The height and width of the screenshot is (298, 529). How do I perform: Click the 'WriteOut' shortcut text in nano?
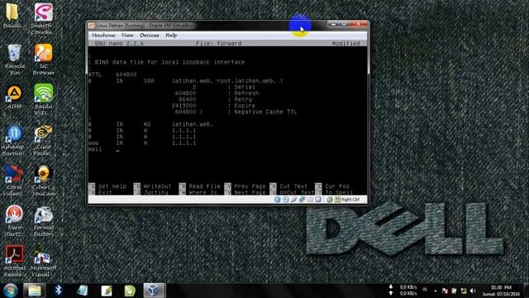point(157,186)
